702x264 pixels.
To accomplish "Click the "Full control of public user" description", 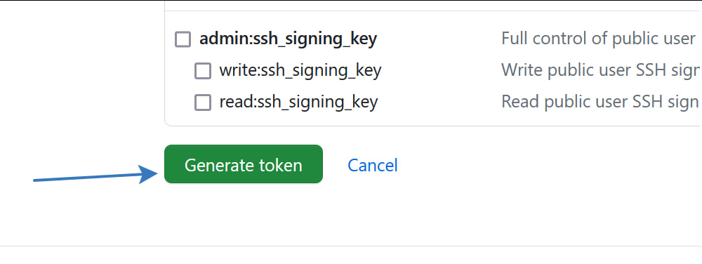I will 599,39.
